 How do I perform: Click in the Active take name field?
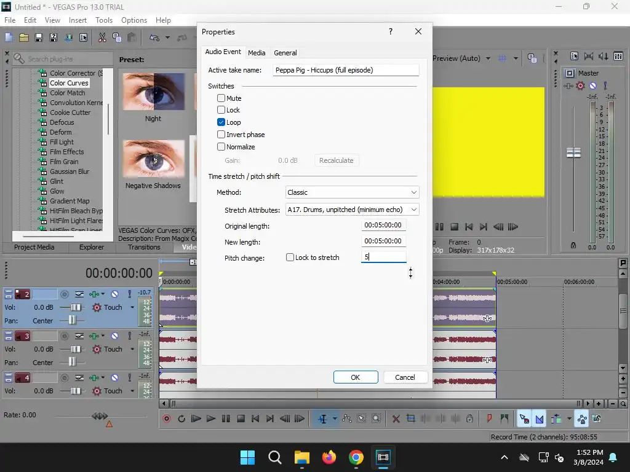pos(346,70)
